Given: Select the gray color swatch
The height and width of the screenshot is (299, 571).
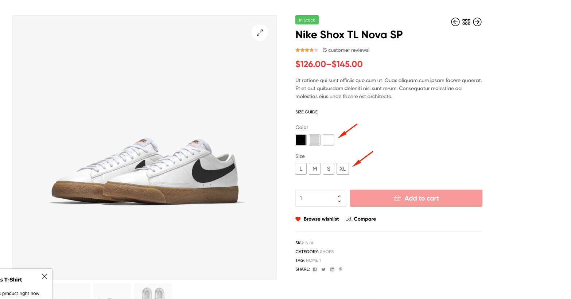Looking at the screenshot, I should pos(315,140).
